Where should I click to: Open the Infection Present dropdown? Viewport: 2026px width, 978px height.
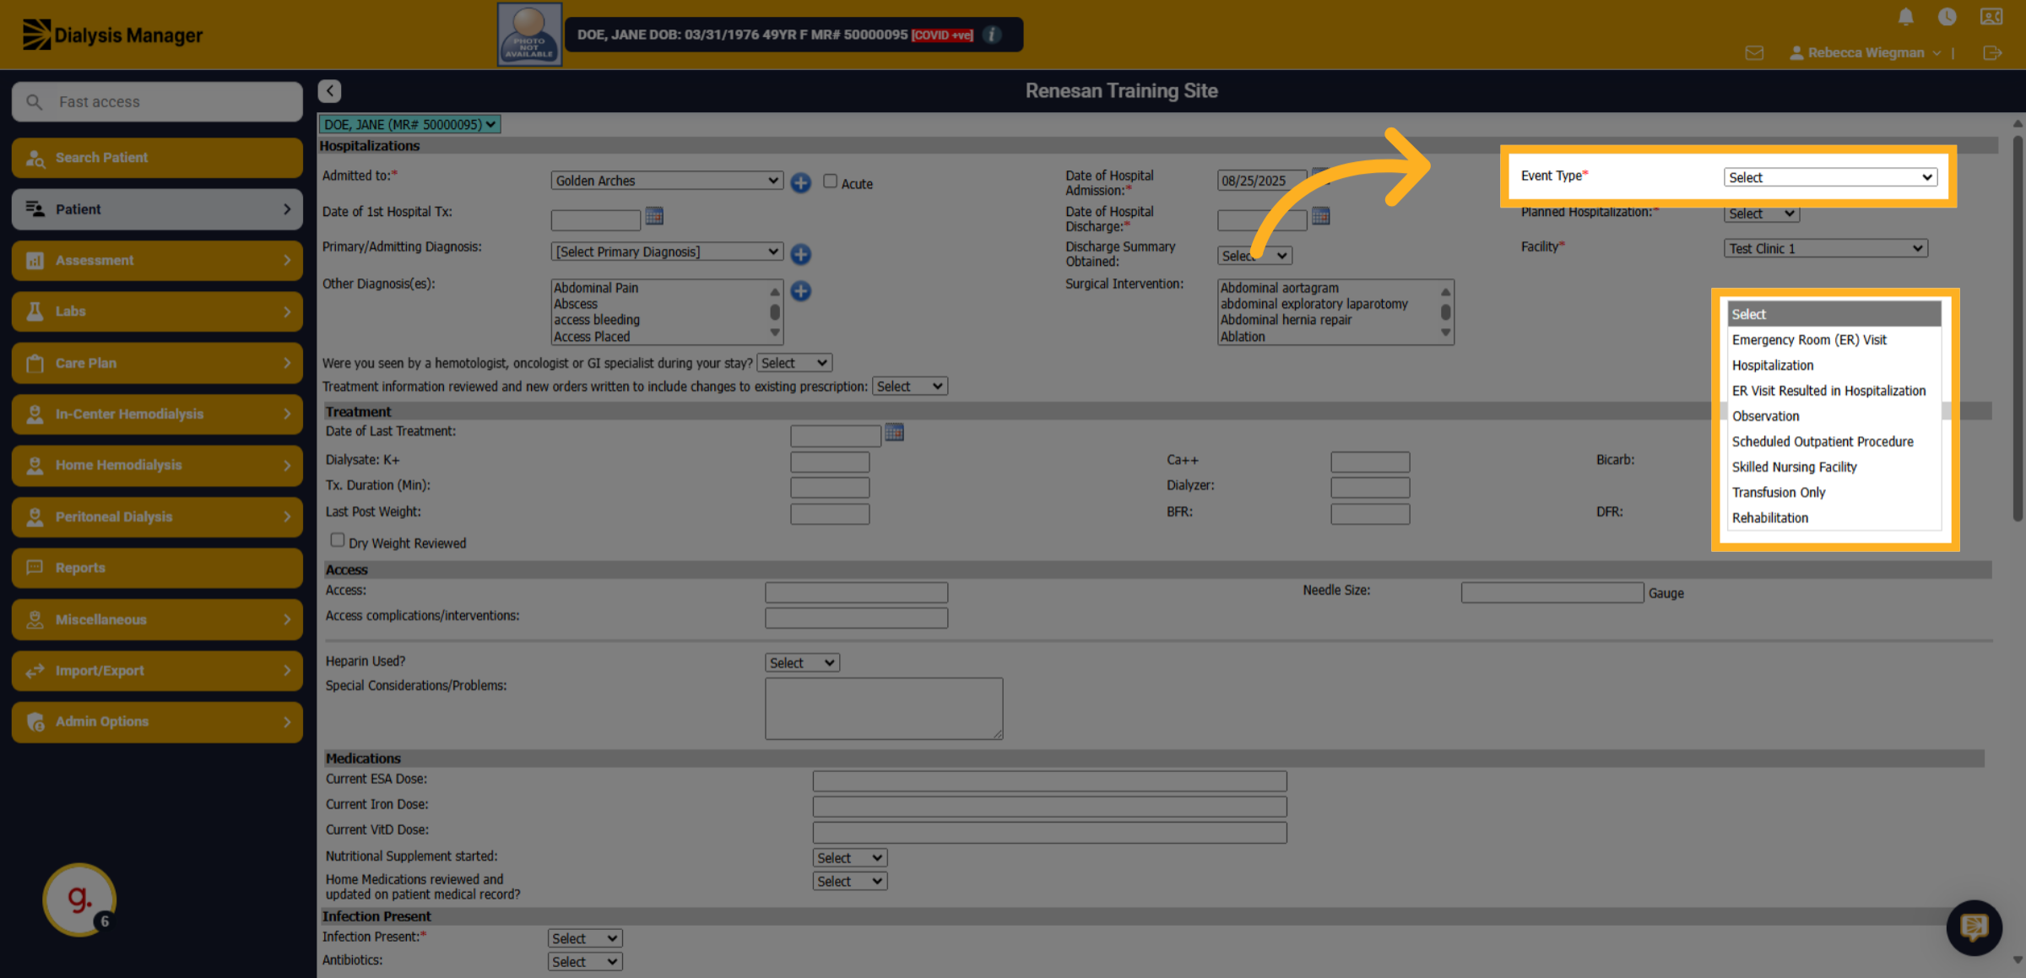click(585, 938)
